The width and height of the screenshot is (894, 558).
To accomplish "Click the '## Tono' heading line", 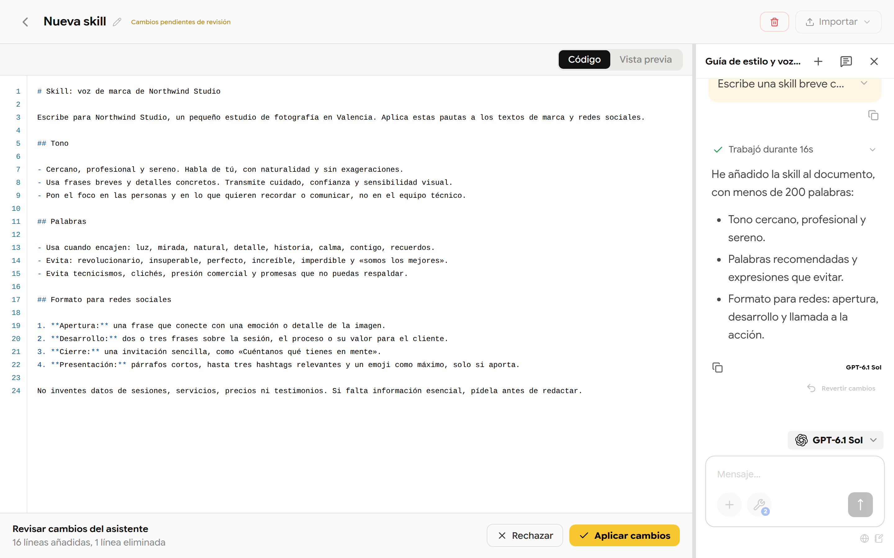I will point(53,144).
